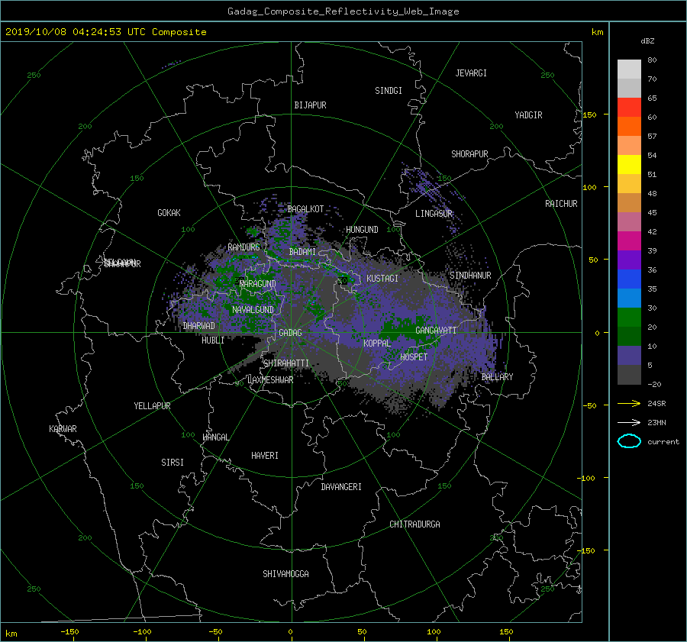Click the dBZ legend heading
687x642 pixels.
coord(647,41)
